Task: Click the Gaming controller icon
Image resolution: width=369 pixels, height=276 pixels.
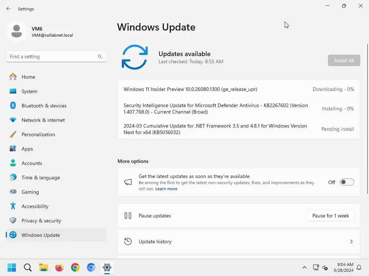Action: [x=13, y=192]
